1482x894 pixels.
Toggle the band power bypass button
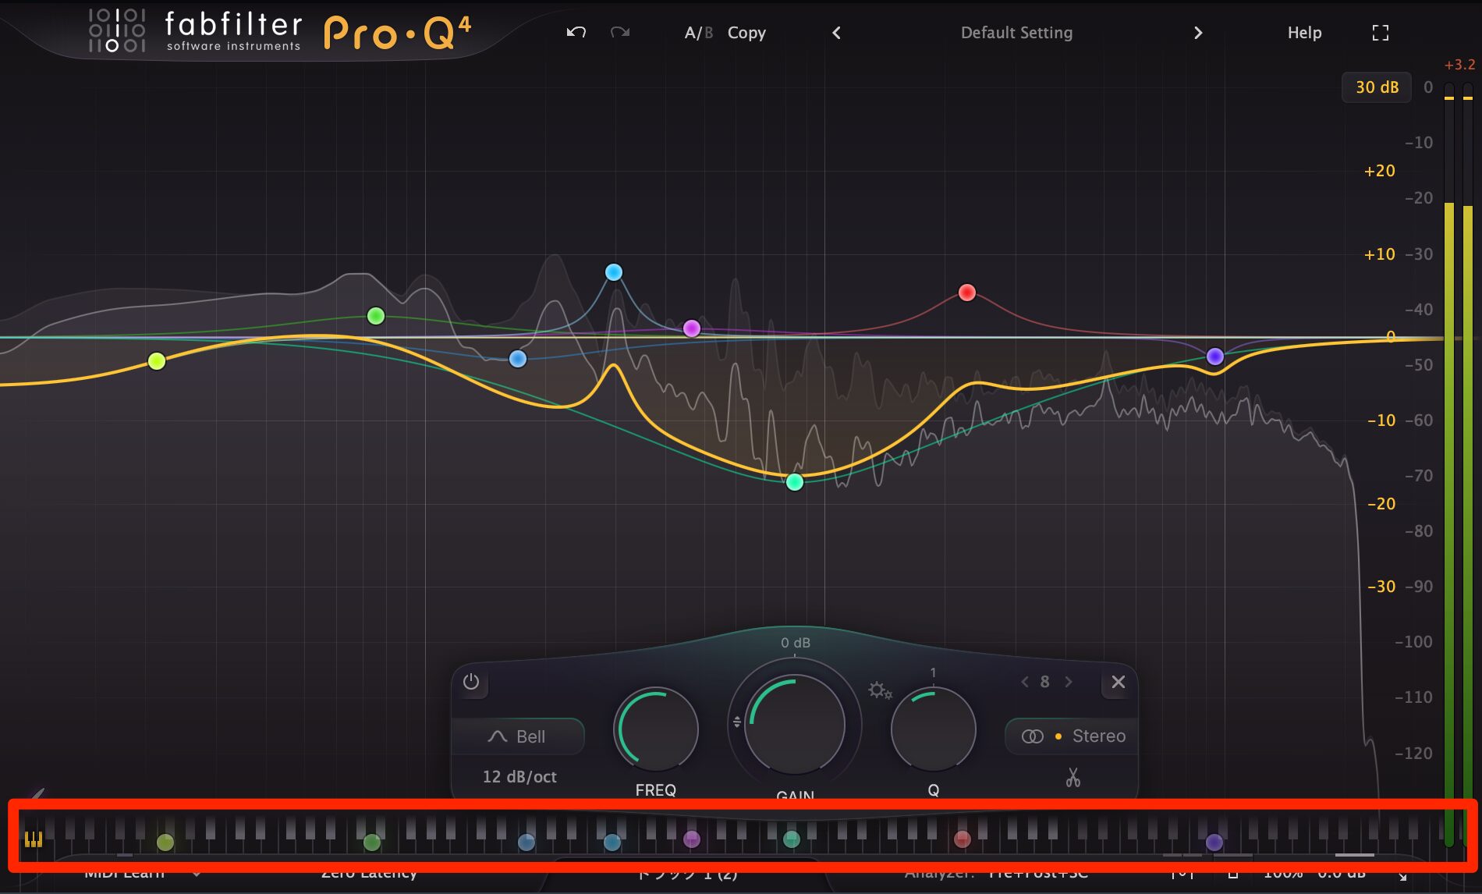click(471, 682)
